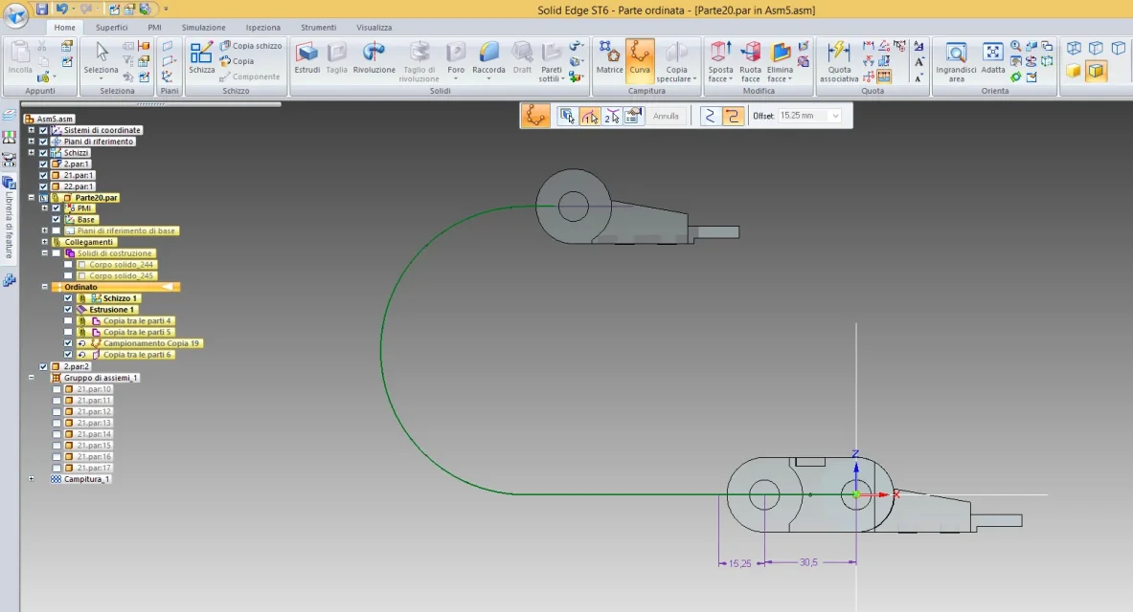The height and width of the screenshot is (612, 1133).
Task: Open the Simulazione ribbon tab
Action: 203,28
